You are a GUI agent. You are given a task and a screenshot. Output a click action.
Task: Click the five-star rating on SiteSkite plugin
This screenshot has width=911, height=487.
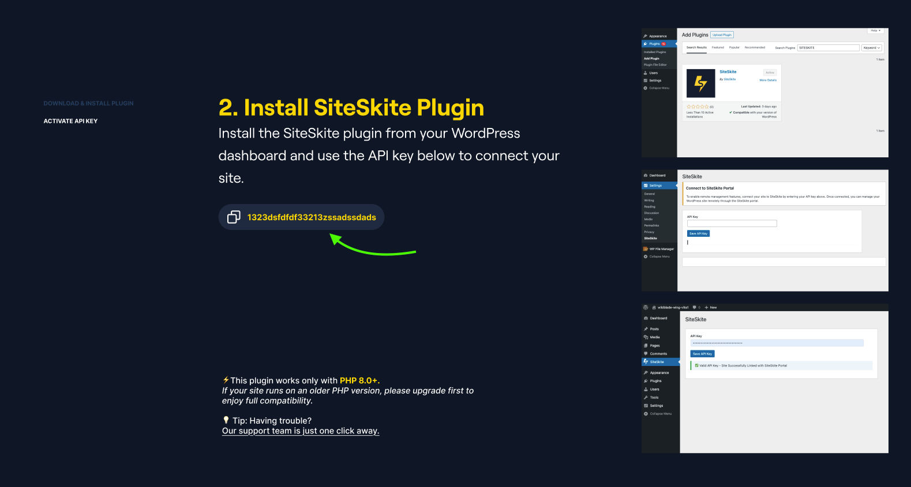(697, 107)
